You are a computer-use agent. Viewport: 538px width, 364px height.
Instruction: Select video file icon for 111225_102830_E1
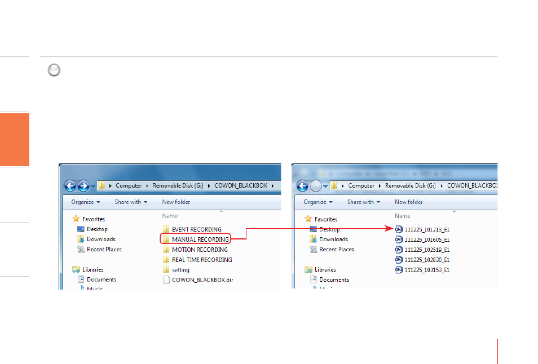pyautogui.click(x=399, y=259)
